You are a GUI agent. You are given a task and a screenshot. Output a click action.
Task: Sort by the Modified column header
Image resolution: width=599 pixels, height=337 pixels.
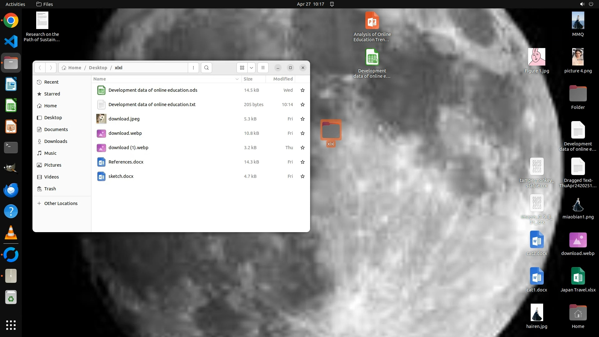click(x=283, y=79)
